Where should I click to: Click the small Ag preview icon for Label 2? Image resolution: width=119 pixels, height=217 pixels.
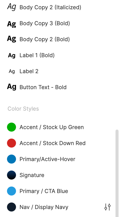[12, 71]
